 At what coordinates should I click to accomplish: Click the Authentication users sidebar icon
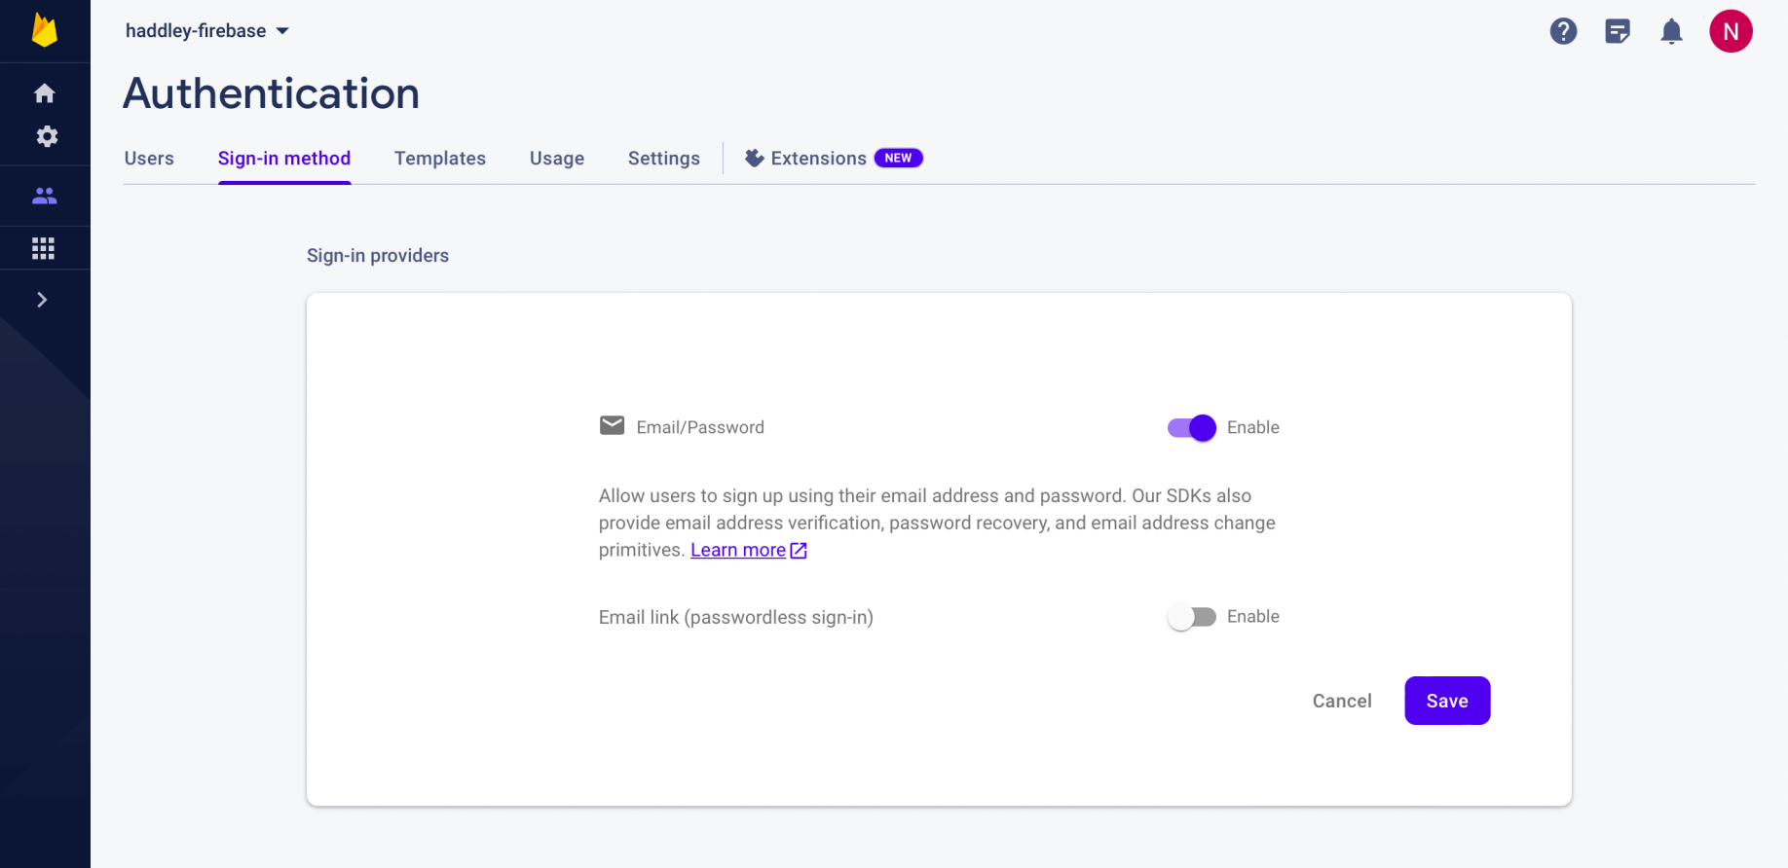[x=45, y=196]
